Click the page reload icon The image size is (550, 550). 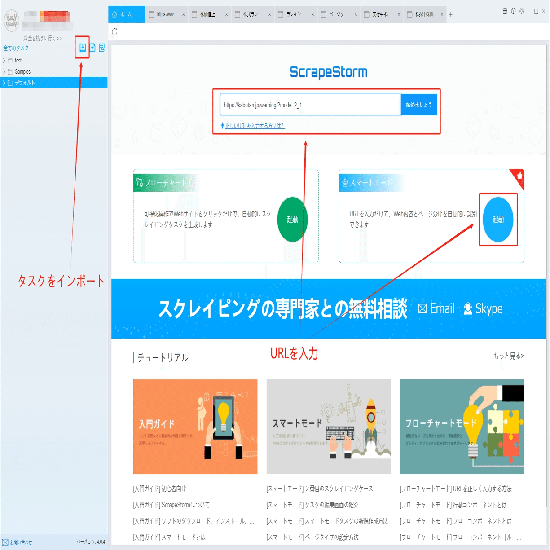pyautogui.click(x=115, y=32)
